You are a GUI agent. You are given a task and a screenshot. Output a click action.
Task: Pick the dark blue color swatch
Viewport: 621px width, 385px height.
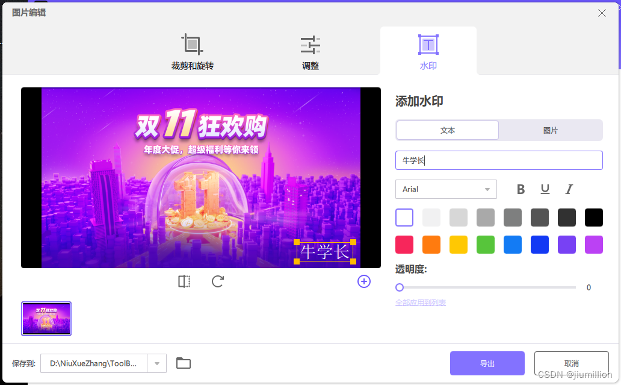(540, 245)
